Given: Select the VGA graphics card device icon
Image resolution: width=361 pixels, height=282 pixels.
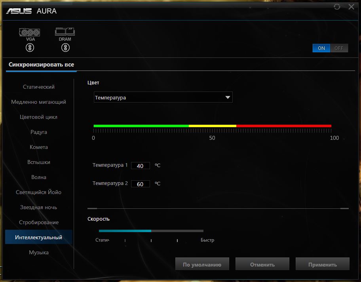Looking at the screenshot, I should [x=29, y=32].
